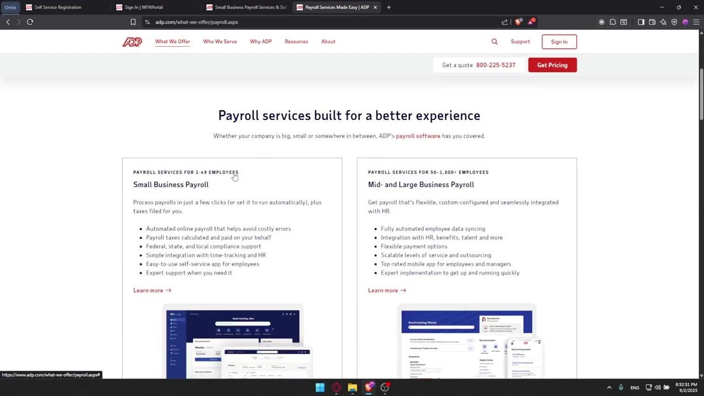Screen dimensions: 704x396
Task: Open a new browser tab with plus
Action: pyautogui.click(x=389, y=7)
